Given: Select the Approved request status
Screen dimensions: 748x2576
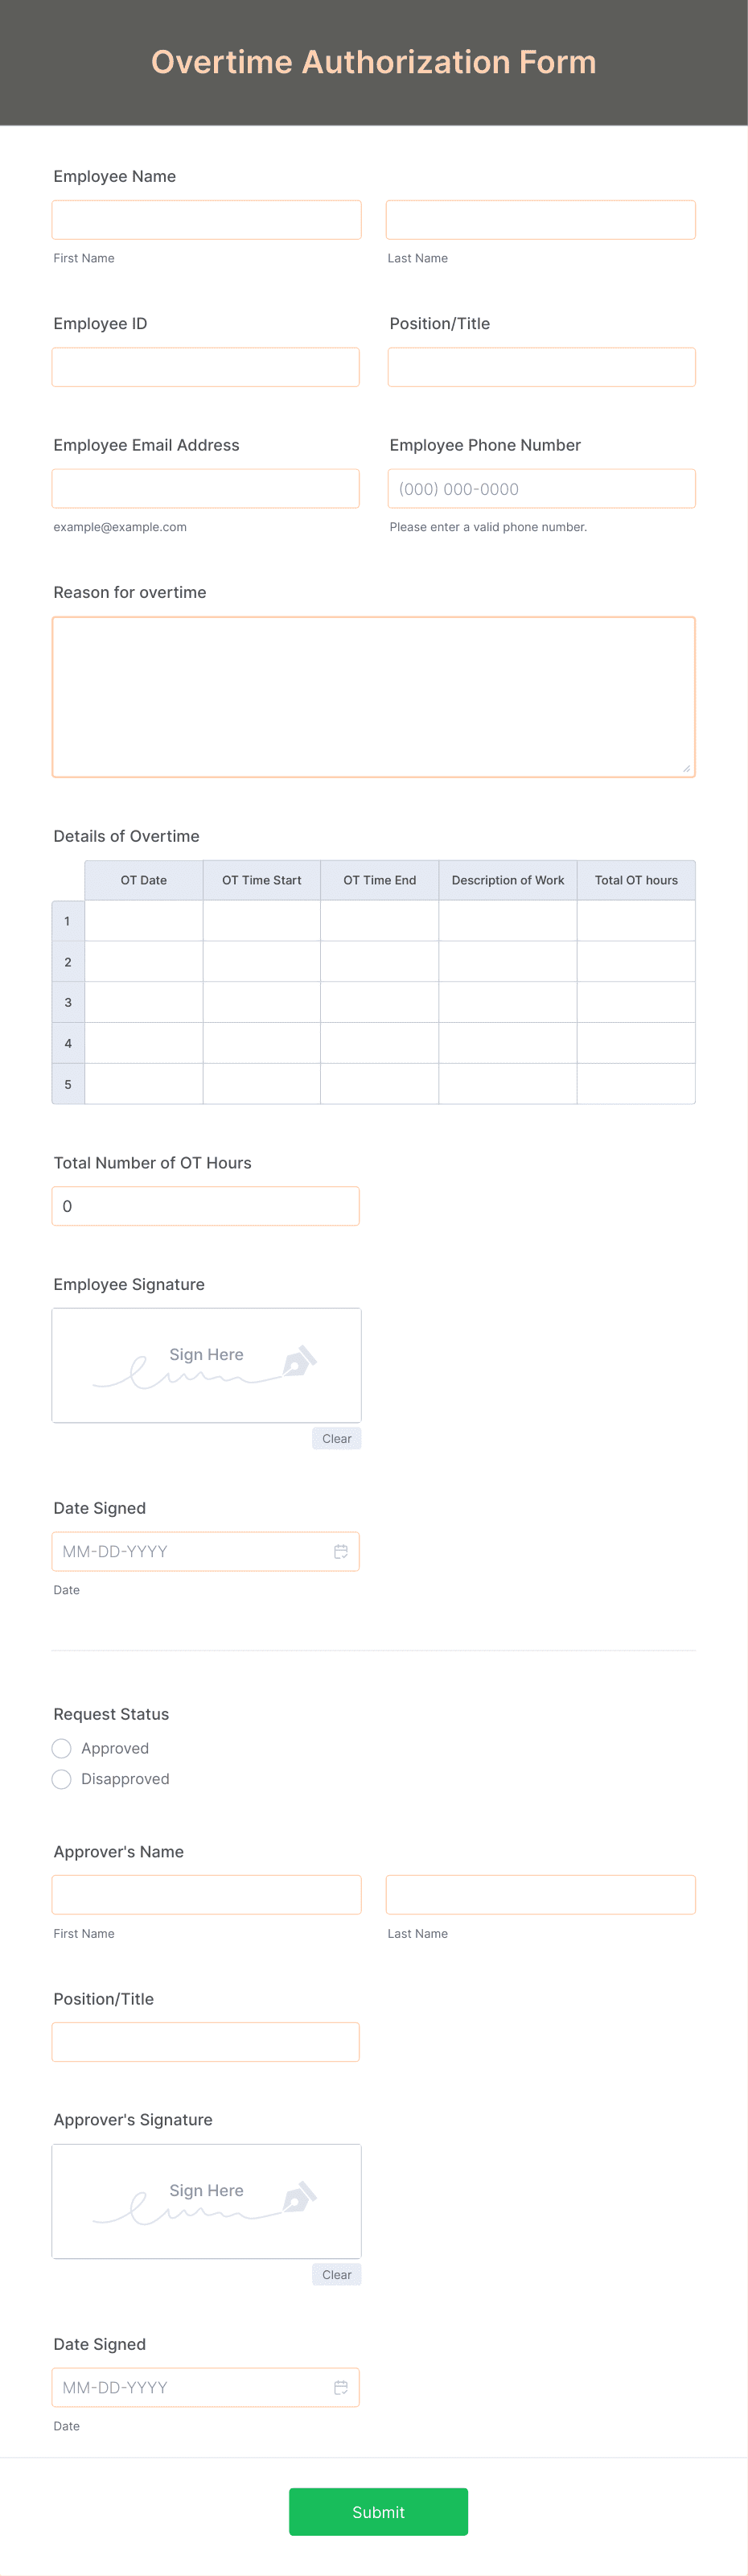Looking at the screenshot, I should click(61, 1748).
